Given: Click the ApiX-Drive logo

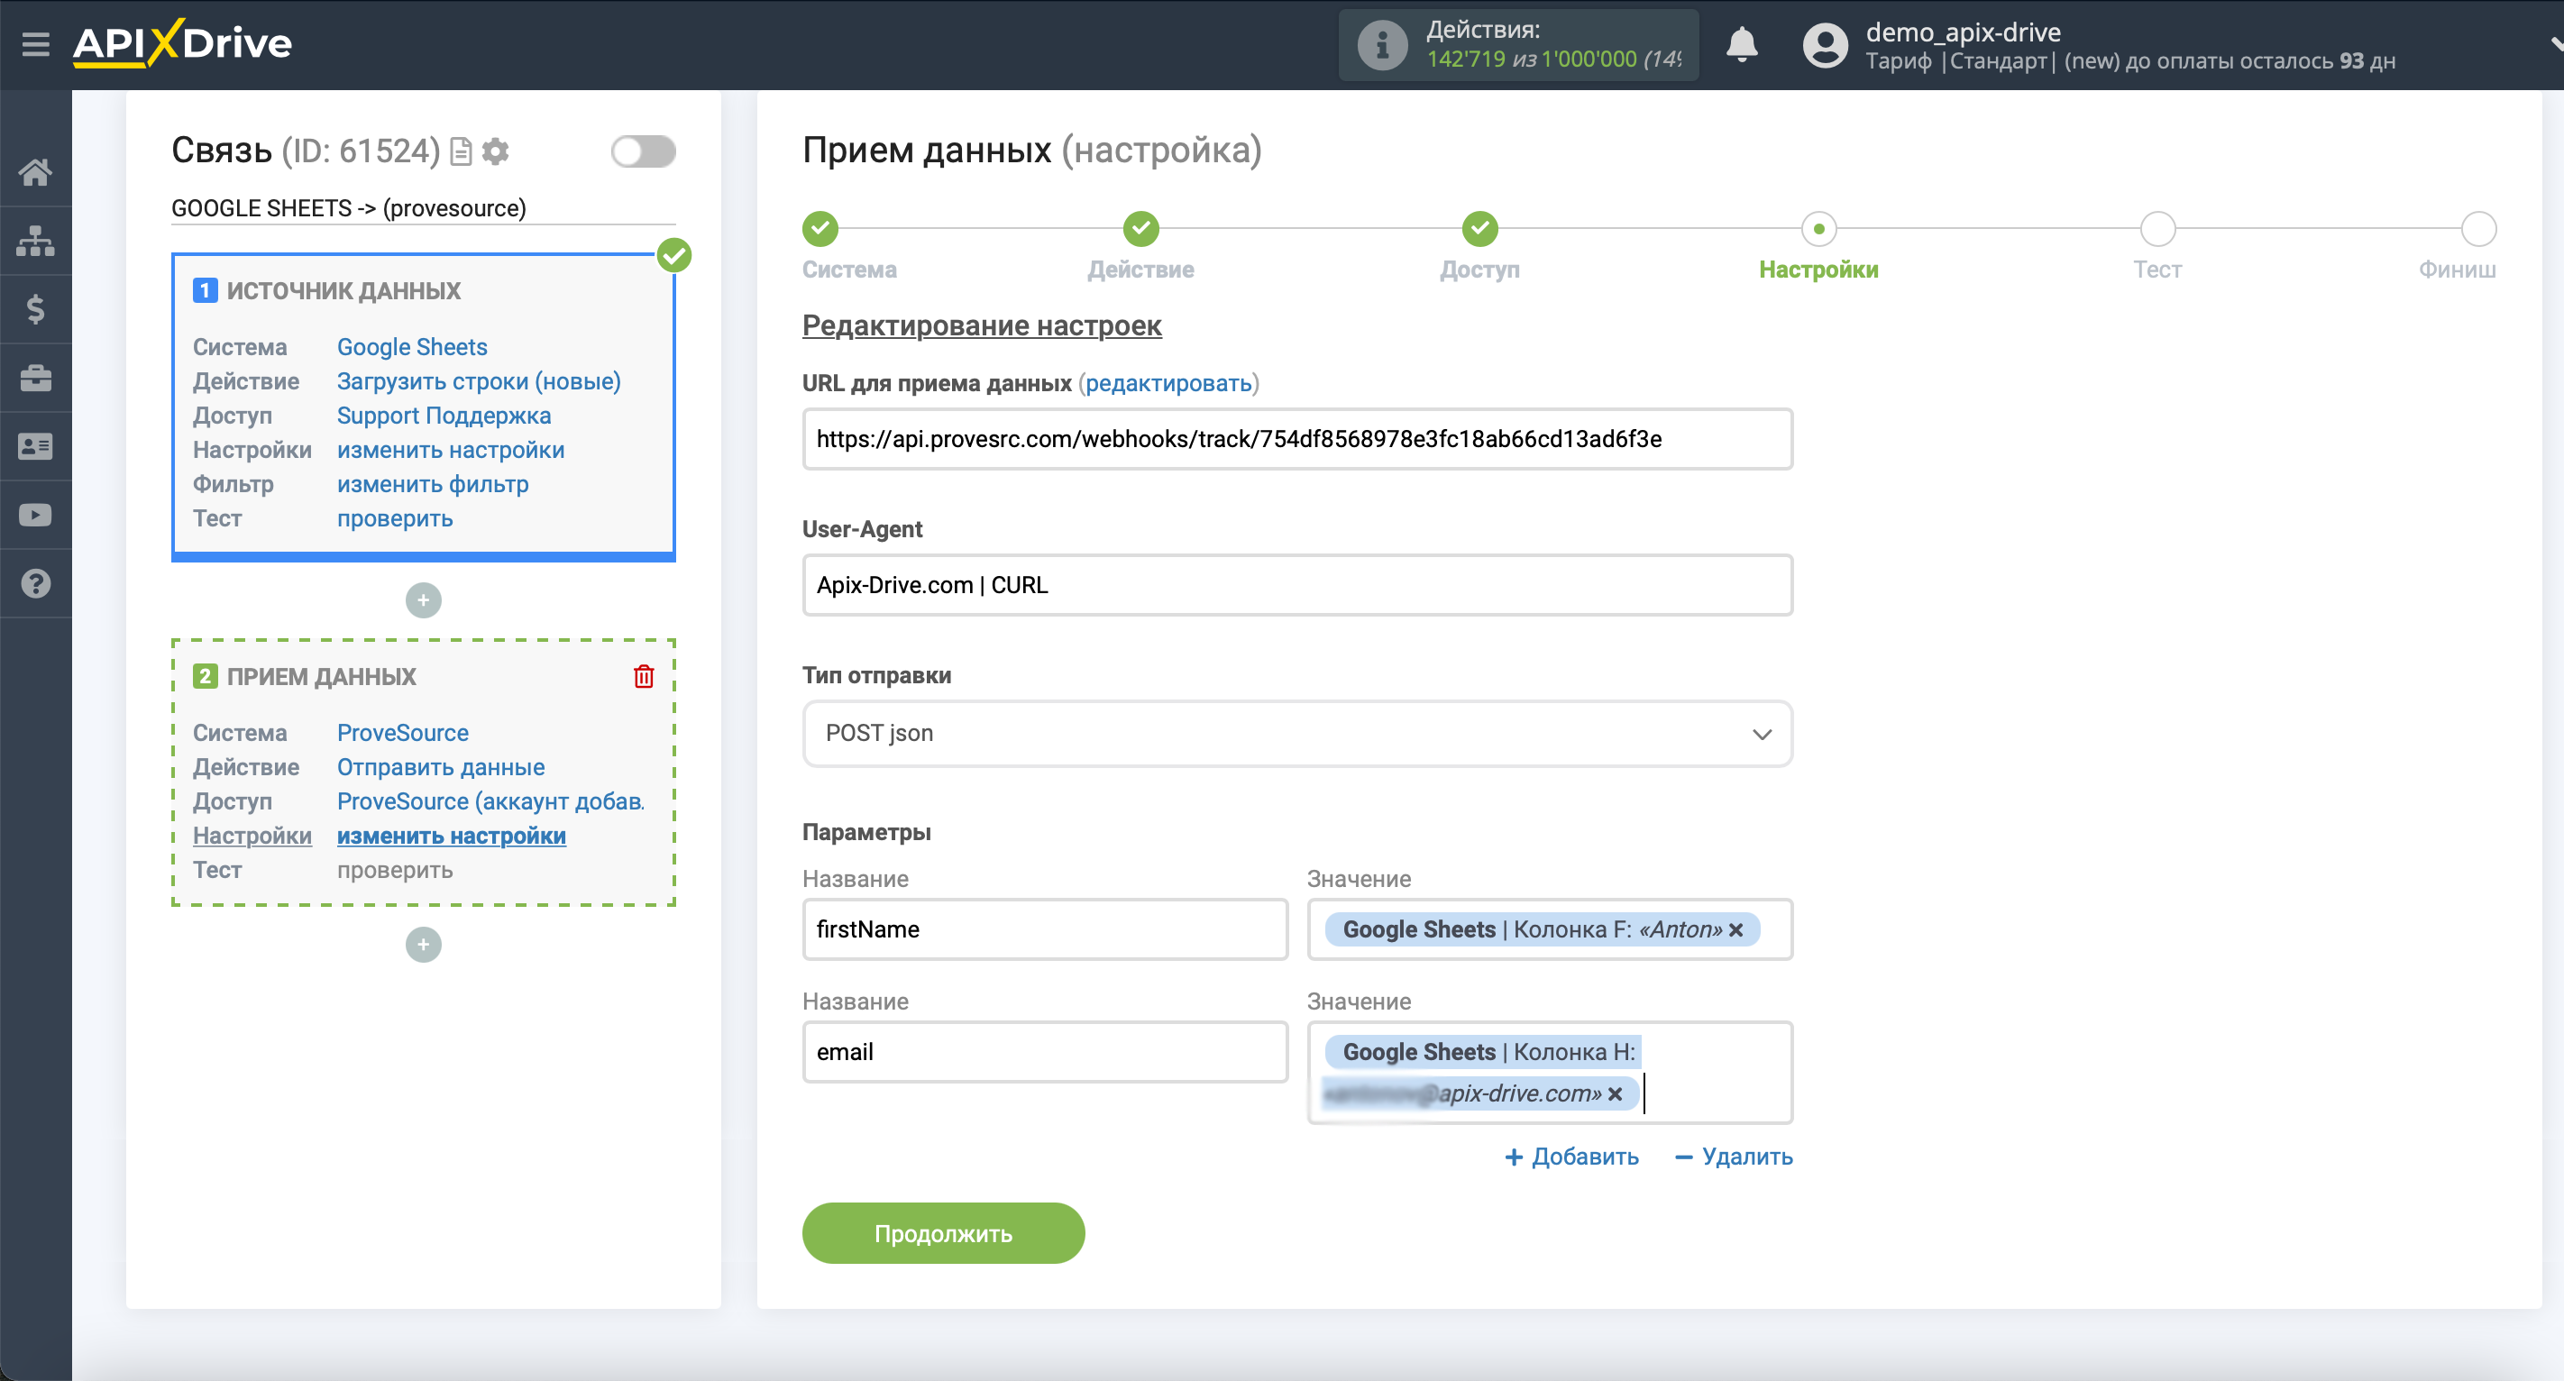Looking at the screenshot, I should click(182, 44).
